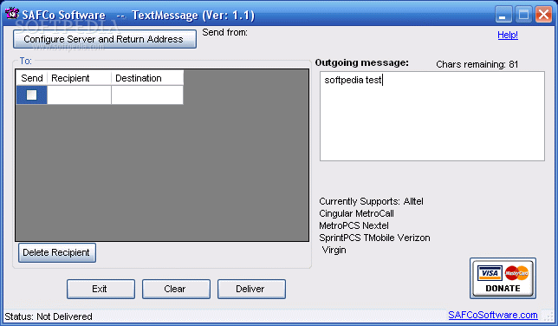Click the Outgoing message: label

[362, 62]
